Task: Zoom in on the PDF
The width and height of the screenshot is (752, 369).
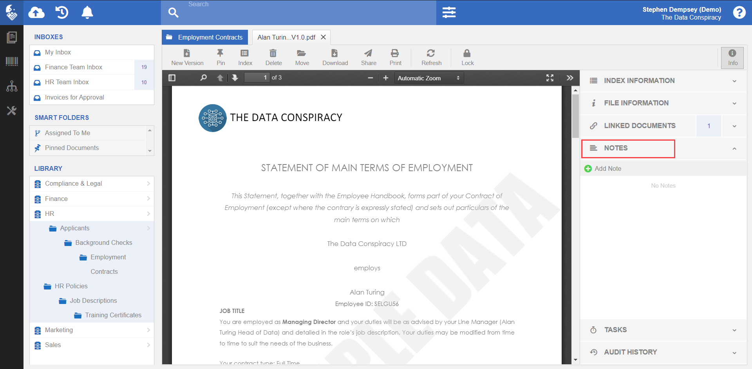Action: tap(386, 78)
